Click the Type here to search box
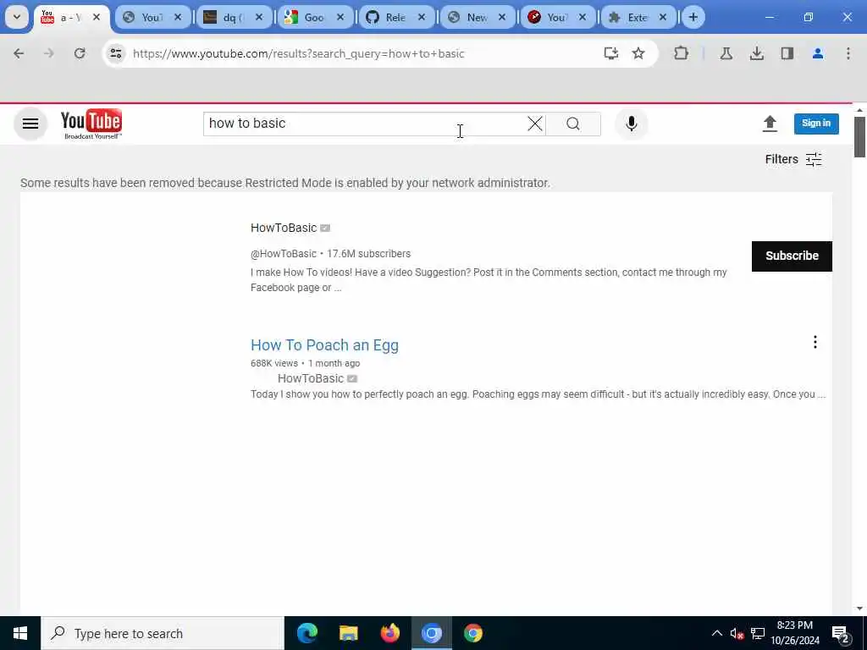Image resolution: width=867 pixels, height=650 pixels. click(x=163, y=633)
